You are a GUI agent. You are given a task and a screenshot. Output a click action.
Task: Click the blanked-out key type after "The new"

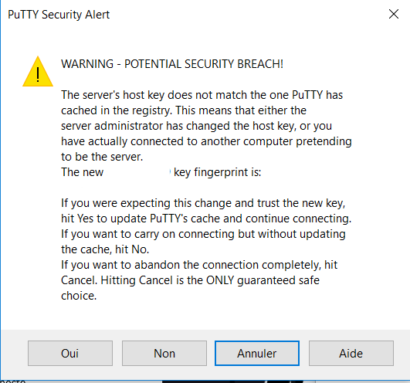137,172
